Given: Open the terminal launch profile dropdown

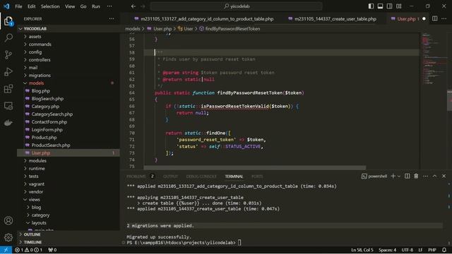Looking at the screenshot, I should [399, 176].
